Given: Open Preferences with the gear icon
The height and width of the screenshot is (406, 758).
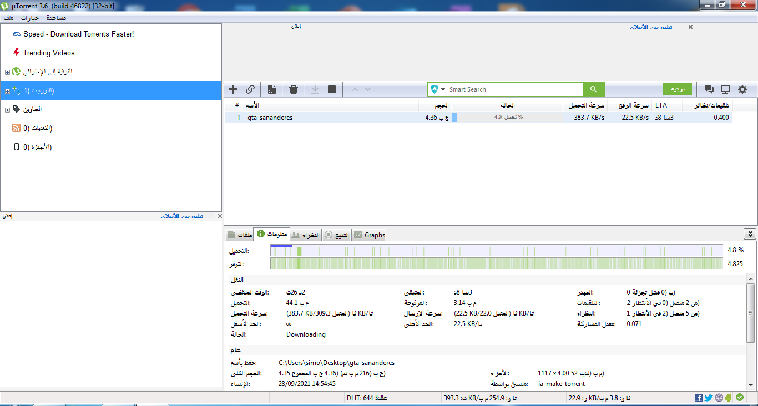Looking at the screenshot, I should pyautogui.click(x=742, y=89).
